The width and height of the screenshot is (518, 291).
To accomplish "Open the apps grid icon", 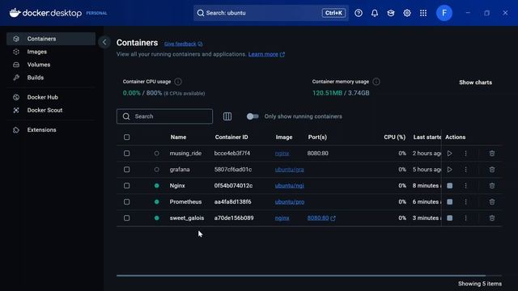I will pyautogui.click(x=423, y=13).
